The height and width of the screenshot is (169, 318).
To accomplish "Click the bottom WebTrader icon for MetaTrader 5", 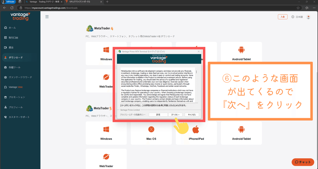I will [106, 157].
